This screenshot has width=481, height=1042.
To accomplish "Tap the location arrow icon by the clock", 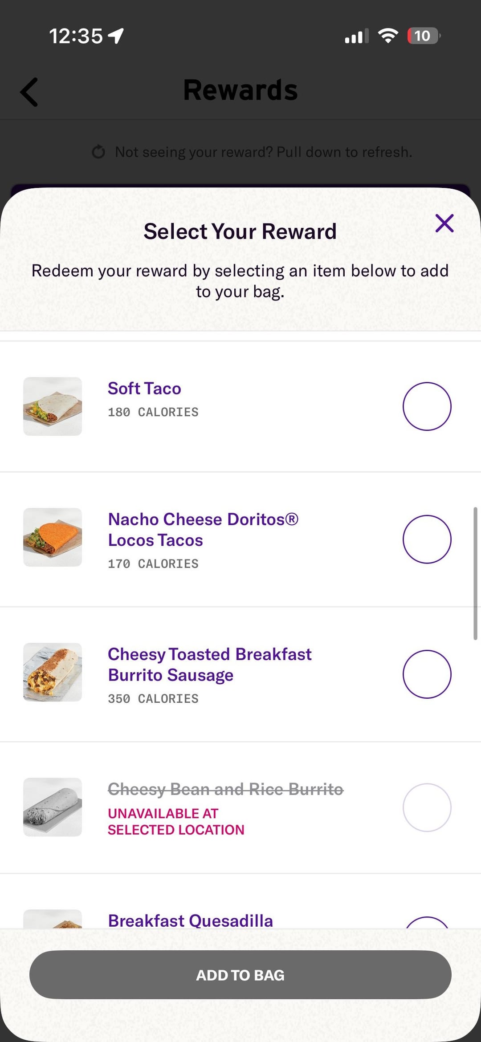I will (116, 36).
